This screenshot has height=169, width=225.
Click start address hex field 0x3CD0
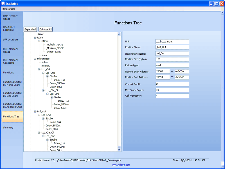(x=182, y=72)
